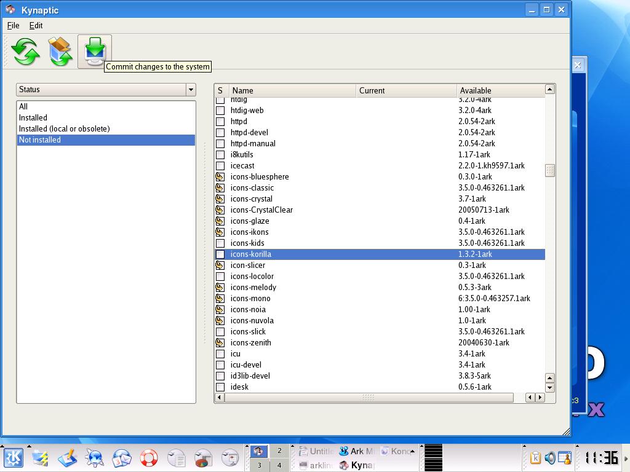The height and width of the screenshot is (472, 630).
Task: Click the horizontal scrollbar thumb
Action: [369, 398]
